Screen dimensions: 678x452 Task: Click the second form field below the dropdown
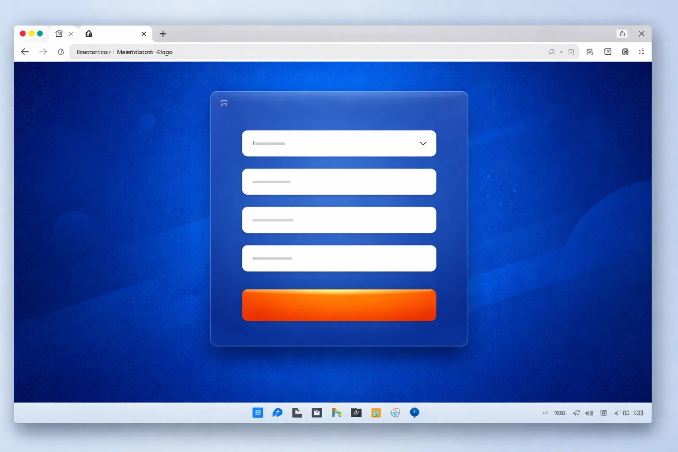tap(339, 181)
